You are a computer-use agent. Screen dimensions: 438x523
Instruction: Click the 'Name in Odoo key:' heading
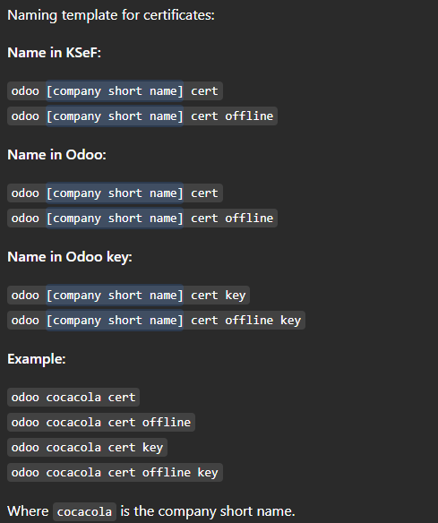70,257
